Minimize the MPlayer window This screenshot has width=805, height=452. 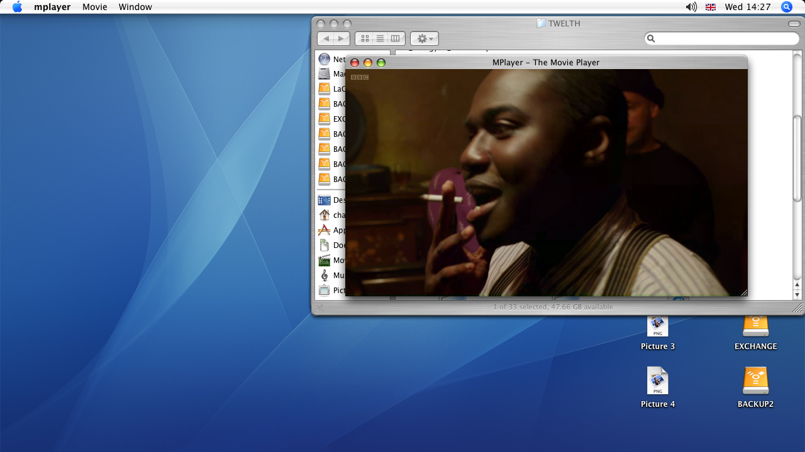(x=368, y=63)
